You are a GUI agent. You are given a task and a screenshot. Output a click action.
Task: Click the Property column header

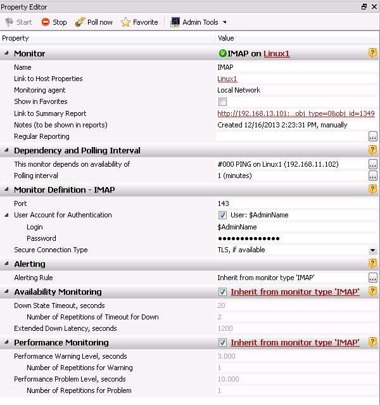pyautogui.click(x=108, y=38)
